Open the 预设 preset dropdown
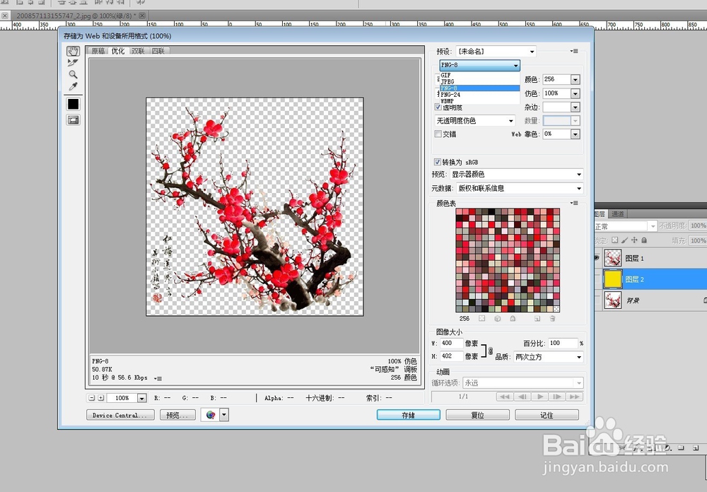 tap(496, 52)
